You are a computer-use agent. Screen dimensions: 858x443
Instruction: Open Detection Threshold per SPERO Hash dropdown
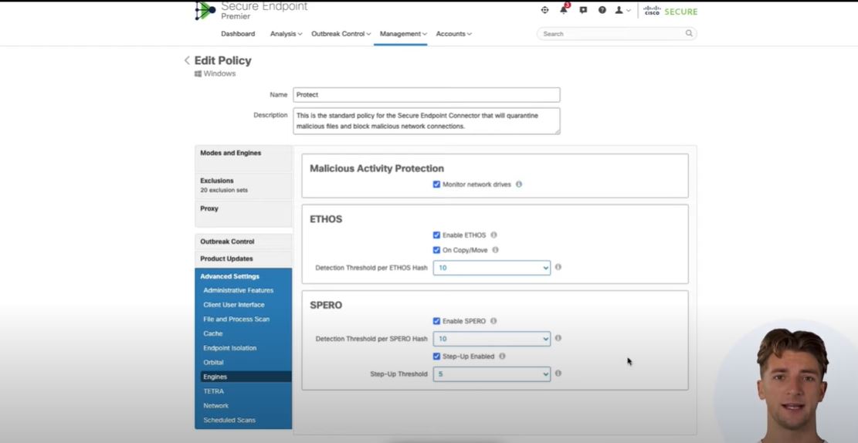(492, 339)
